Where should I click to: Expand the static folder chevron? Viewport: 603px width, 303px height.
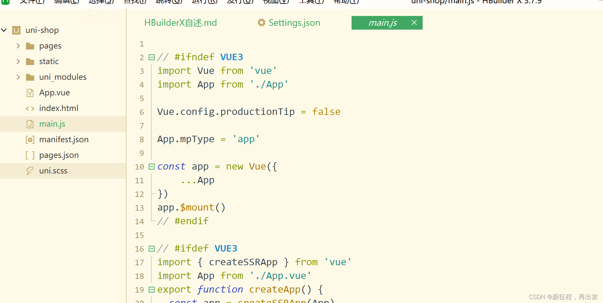coord(18,62)
